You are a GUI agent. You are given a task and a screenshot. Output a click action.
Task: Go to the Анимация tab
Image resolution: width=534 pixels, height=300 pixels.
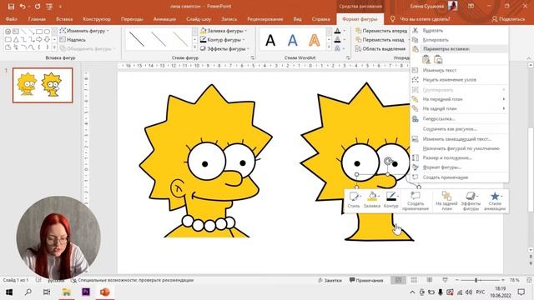coord(164,19)
